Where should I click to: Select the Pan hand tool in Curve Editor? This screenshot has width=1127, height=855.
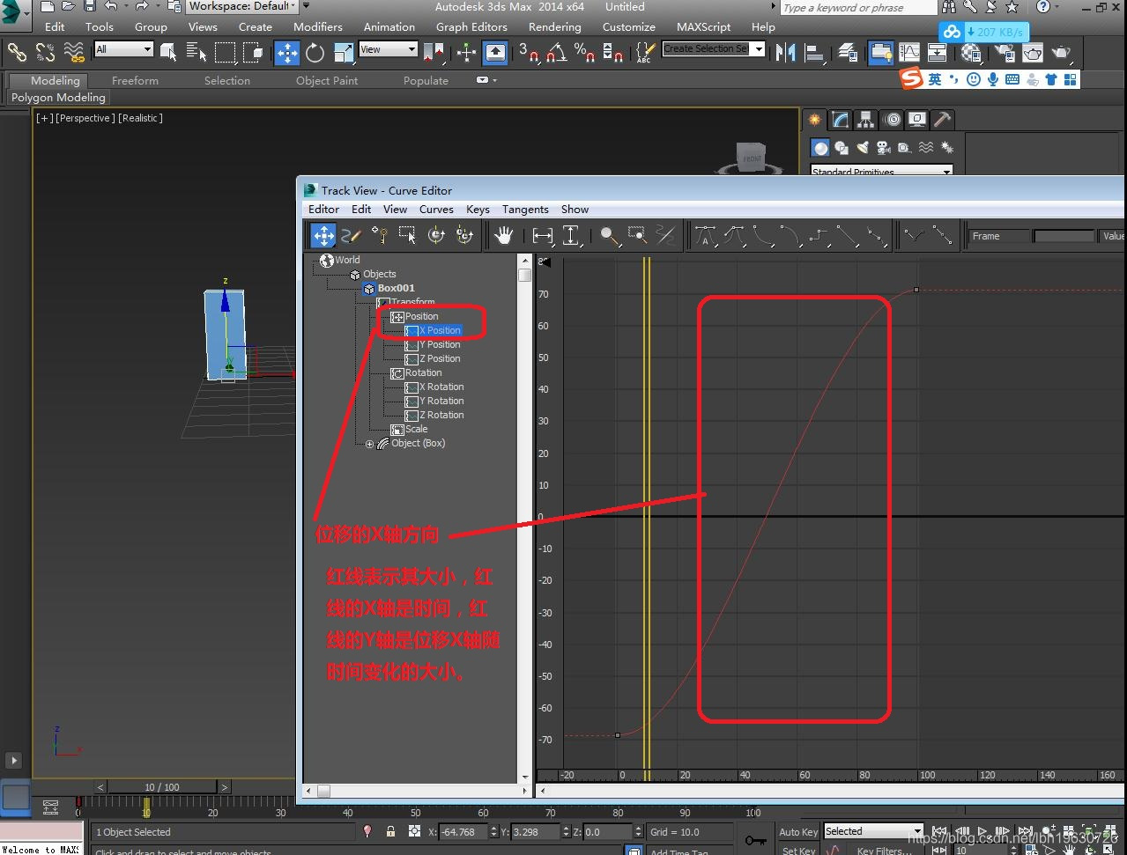pos(503,235)
